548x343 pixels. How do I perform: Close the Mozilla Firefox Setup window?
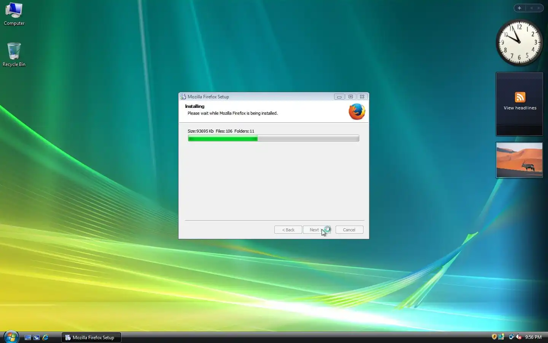pyautogui.click(x=362, y=97)
